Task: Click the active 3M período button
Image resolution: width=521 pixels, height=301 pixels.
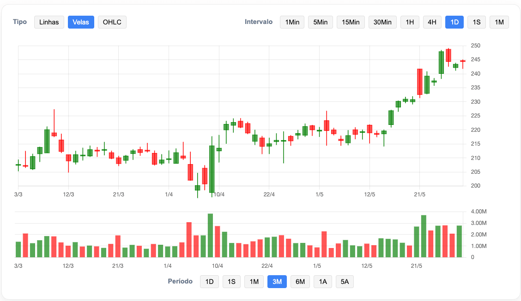Action: pos(277,282)
